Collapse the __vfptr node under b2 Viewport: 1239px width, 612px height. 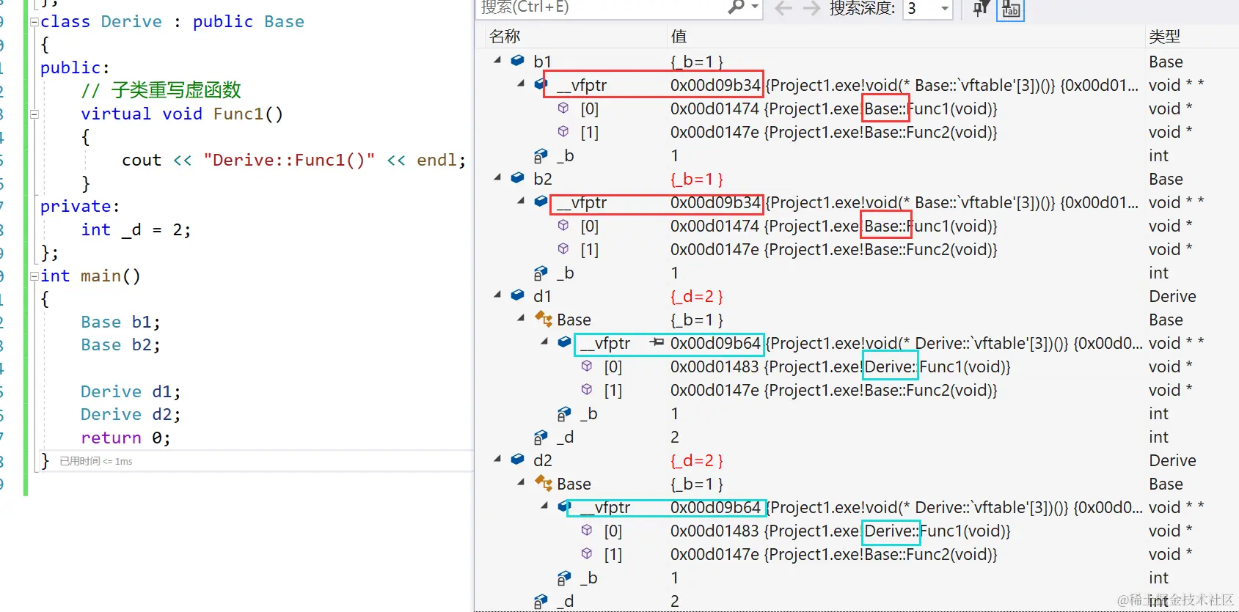[522, 200]
